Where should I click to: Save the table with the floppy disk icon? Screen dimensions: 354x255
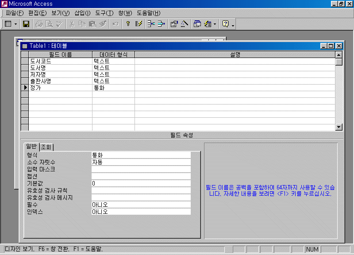point(26,24)
